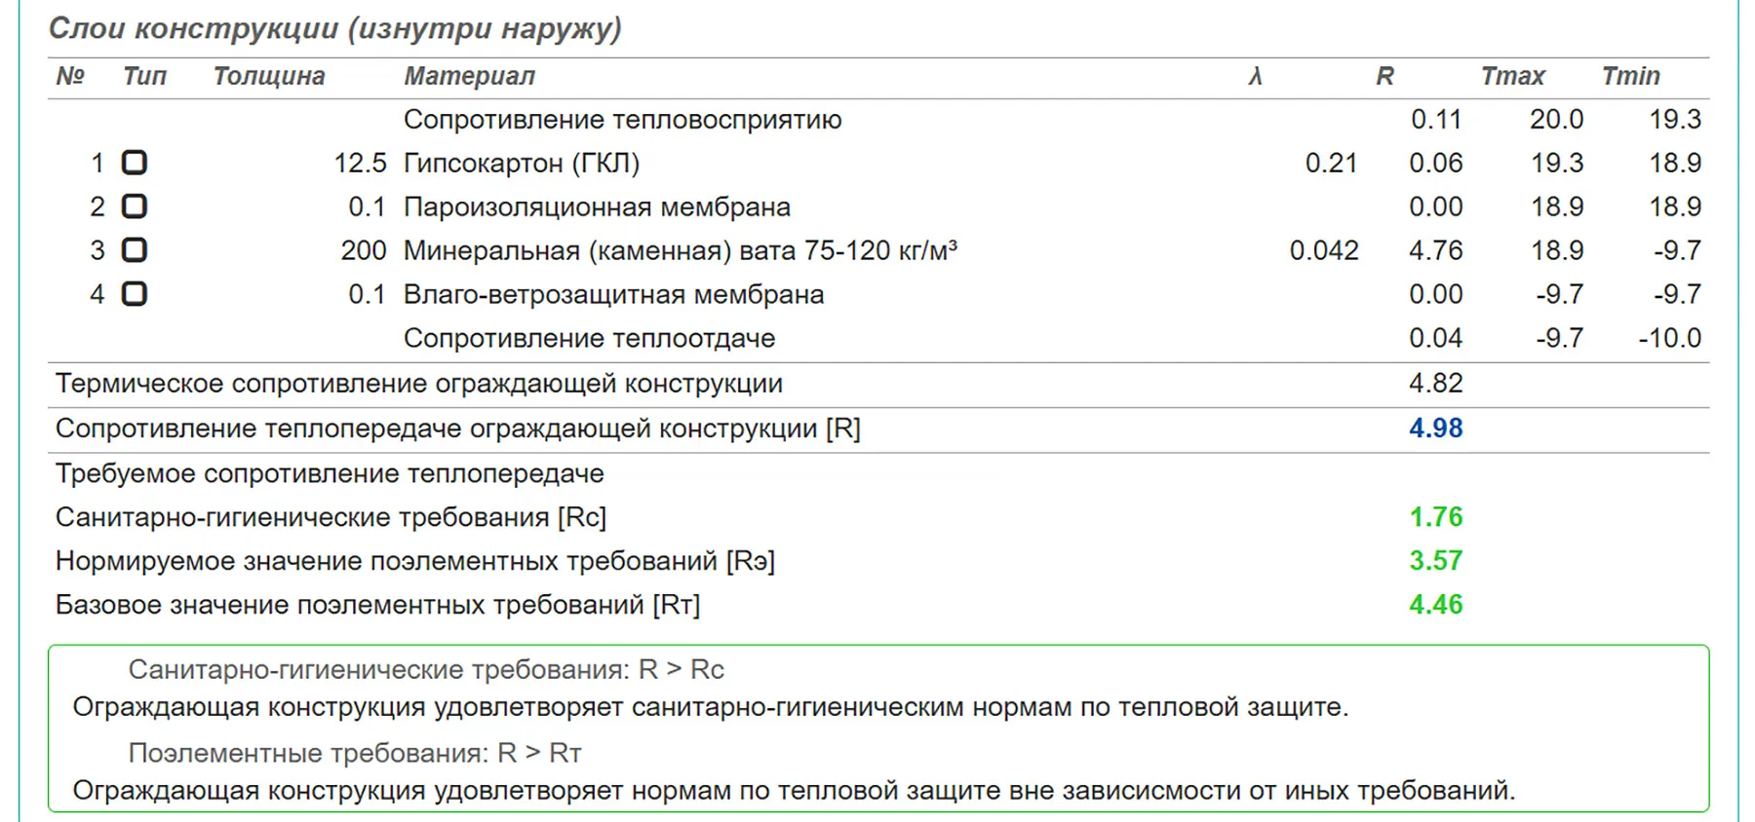1755x822 pixels.
Task: Click the Tmin column header
Action: [1630, 76]
